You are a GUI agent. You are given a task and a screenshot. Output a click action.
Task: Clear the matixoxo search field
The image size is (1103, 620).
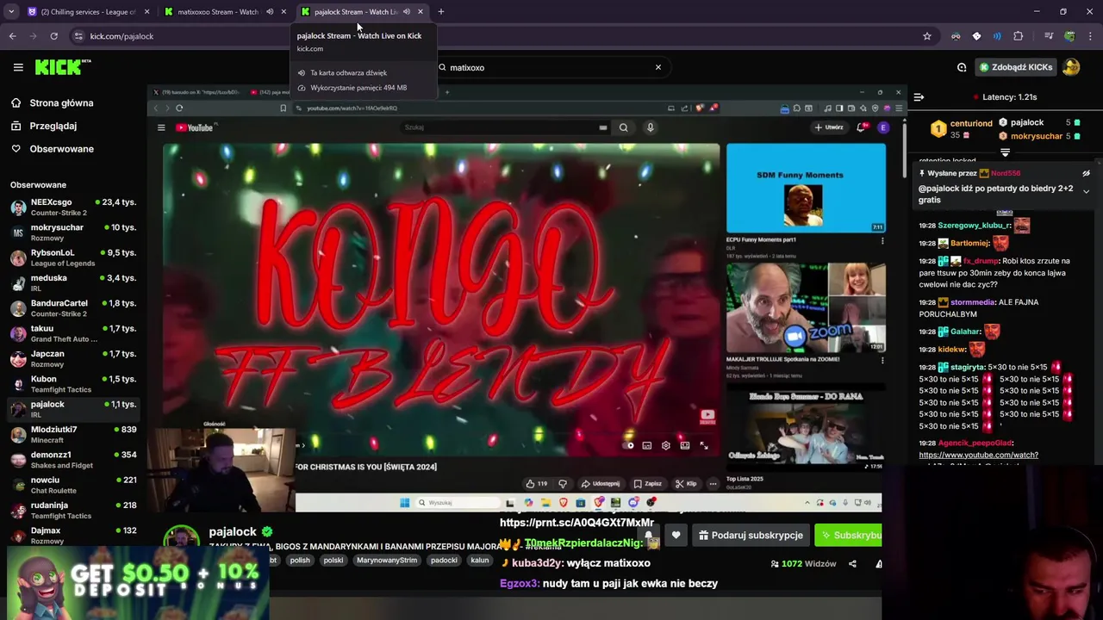(658, 67)
